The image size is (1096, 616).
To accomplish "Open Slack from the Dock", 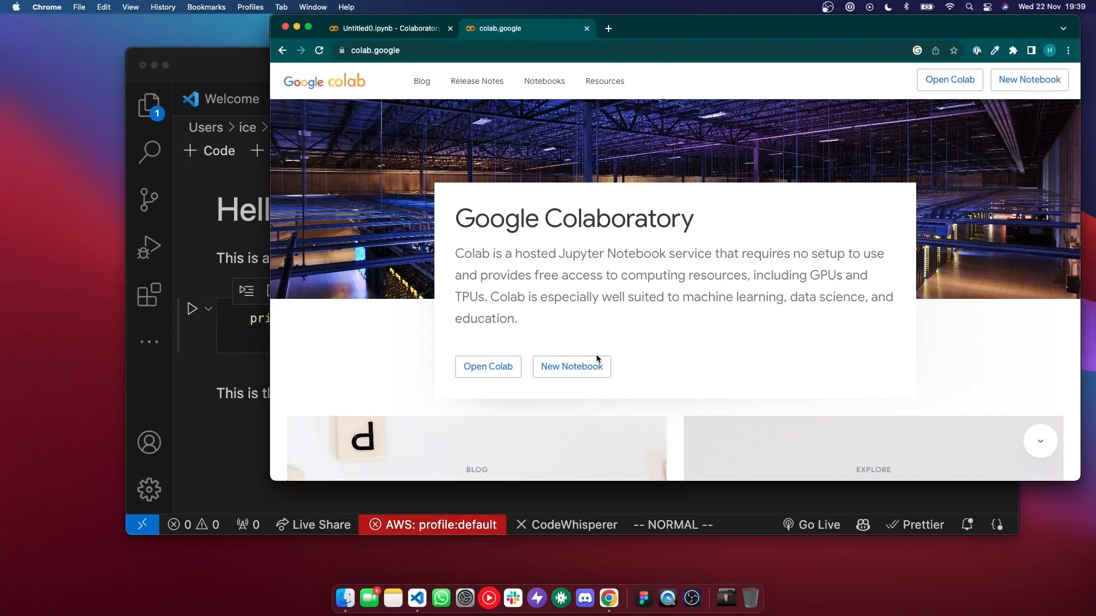I will pyautogui.click(x=513, y=598).
